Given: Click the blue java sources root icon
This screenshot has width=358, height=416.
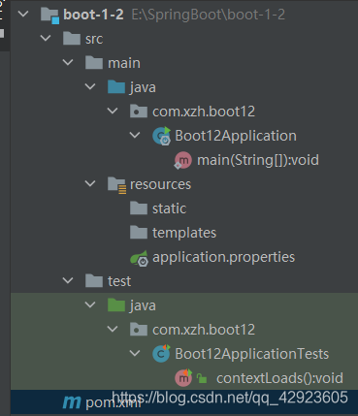Looking at the screenshot, I should tap(116, 87).
